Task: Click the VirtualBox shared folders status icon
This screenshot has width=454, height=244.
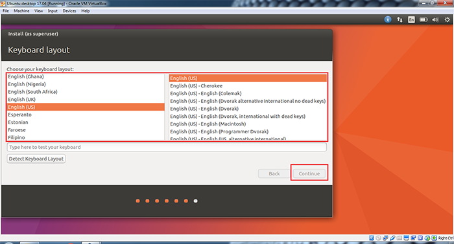Action: pyautogui.click(x=400, y=238)
